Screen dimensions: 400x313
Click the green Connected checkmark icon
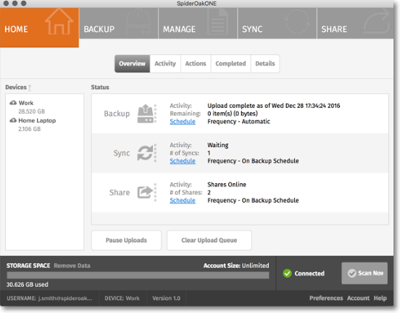pos(287,273)
